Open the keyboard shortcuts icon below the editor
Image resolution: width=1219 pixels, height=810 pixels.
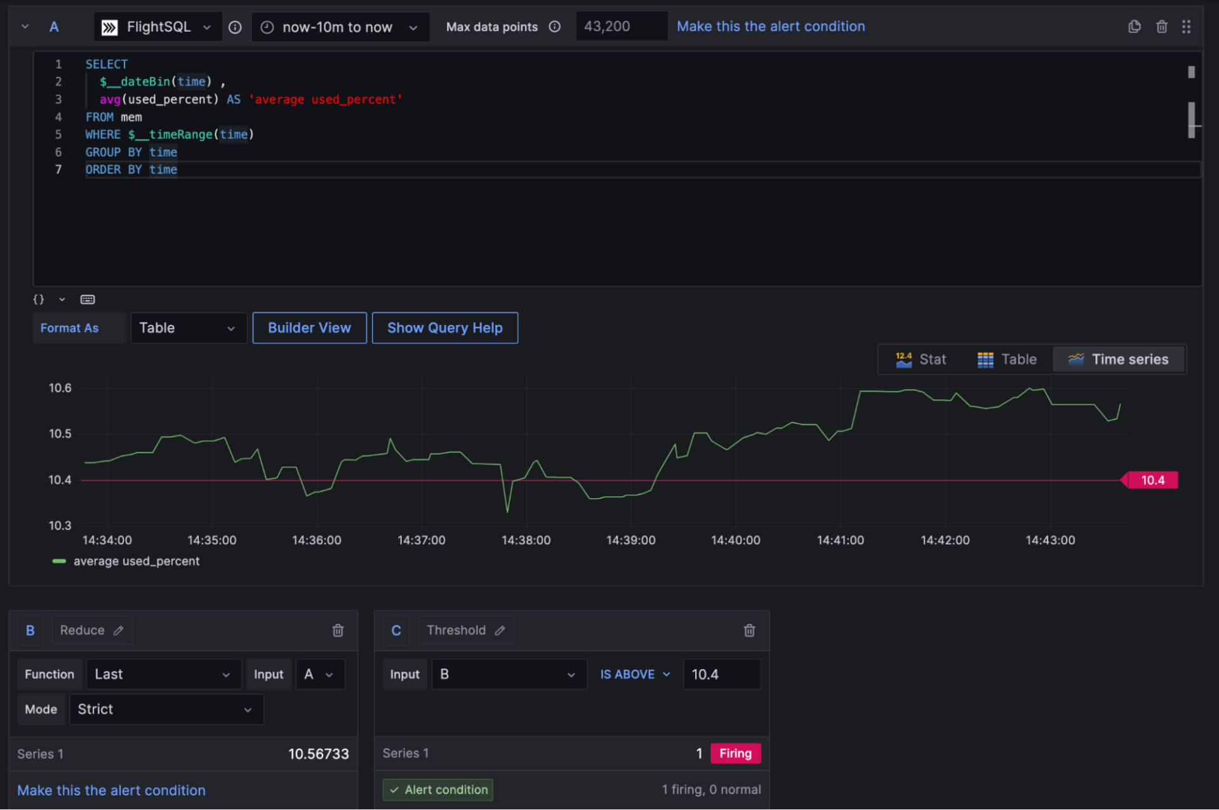(88, 300)
